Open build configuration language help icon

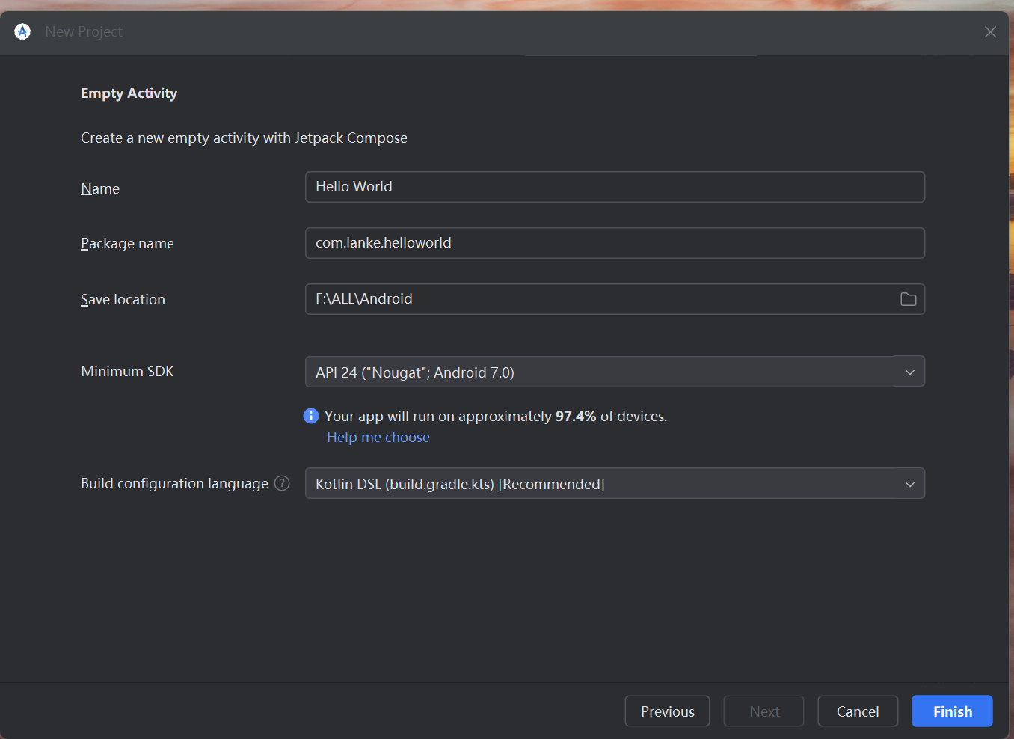(x=282, y=483)
